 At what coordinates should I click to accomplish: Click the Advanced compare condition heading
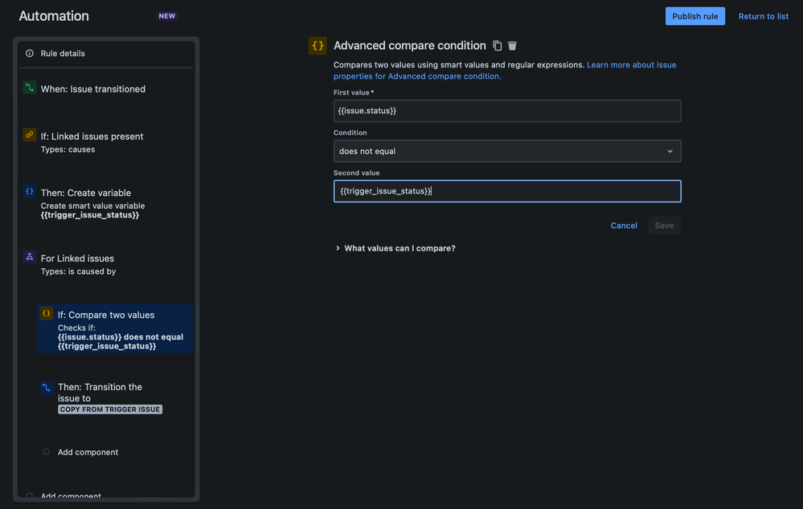[410, 46]
